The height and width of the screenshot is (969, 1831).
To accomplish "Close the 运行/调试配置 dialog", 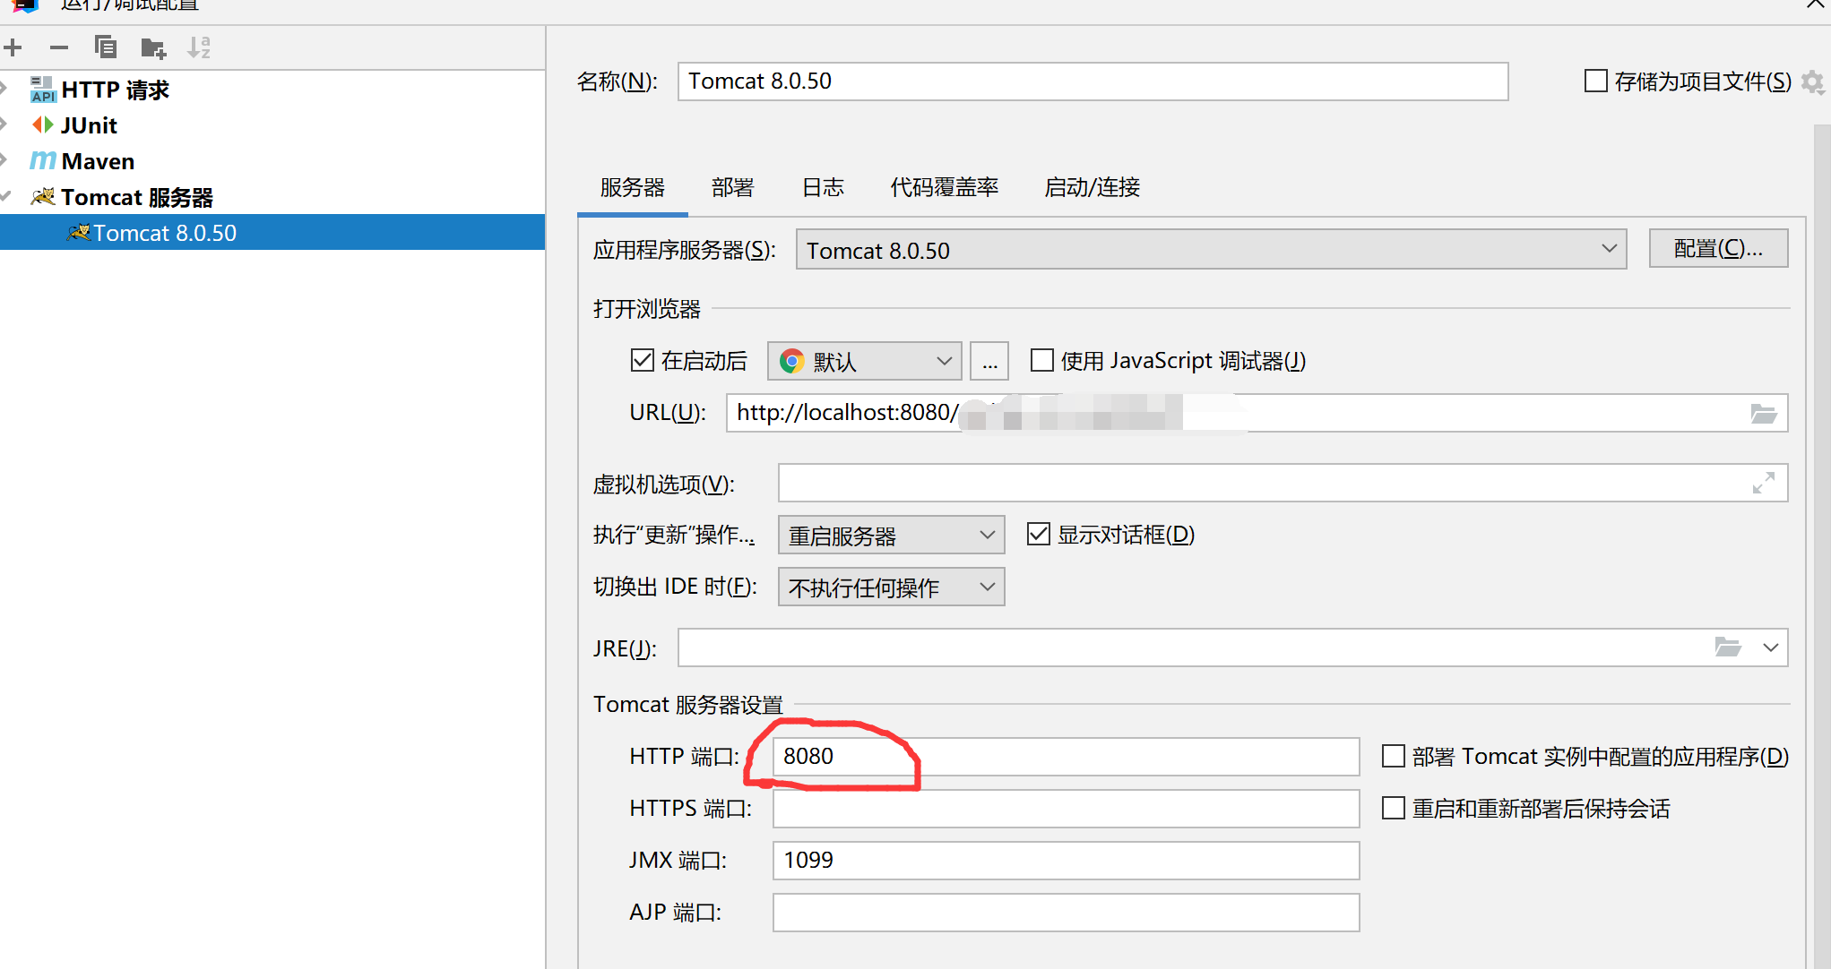I will point(1817,5).
